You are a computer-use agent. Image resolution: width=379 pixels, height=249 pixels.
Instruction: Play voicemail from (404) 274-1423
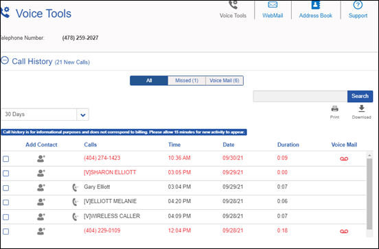(x=344, y=158)
